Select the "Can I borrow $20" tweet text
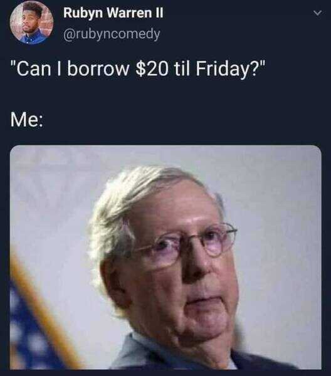Screen dimensions: 331x376 pyautogui.click(x=139, y=69)
